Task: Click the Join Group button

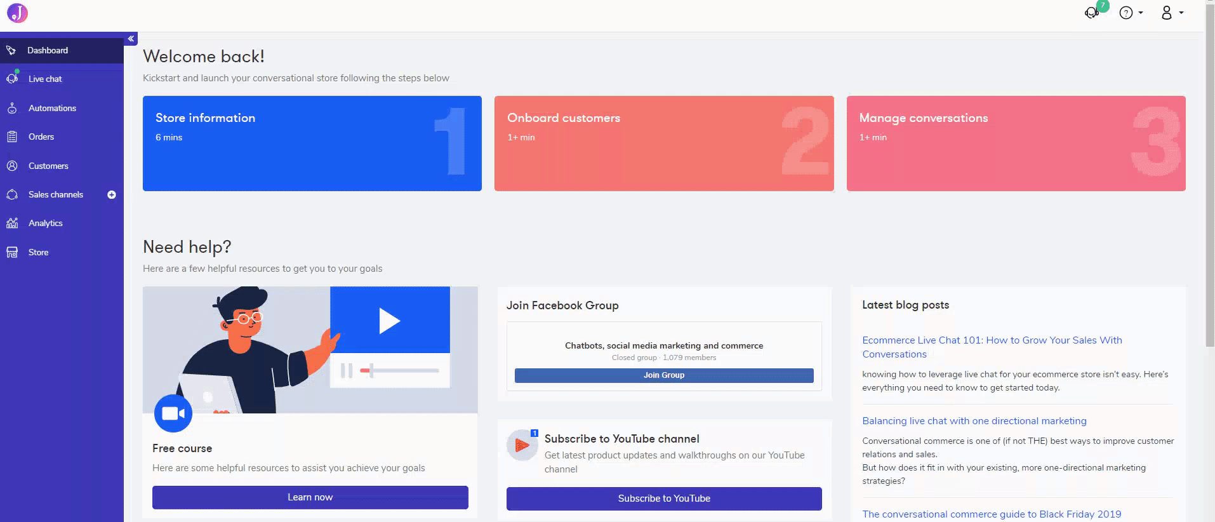Action: (664, 375)
